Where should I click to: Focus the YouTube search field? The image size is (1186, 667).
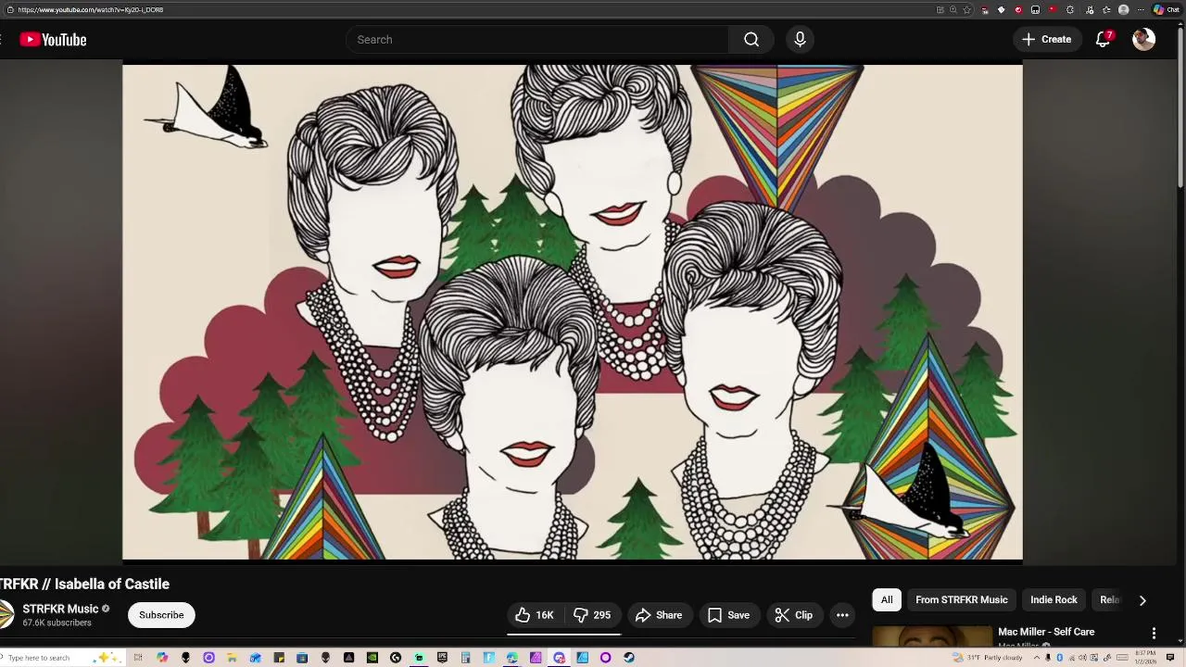point(537,40)
